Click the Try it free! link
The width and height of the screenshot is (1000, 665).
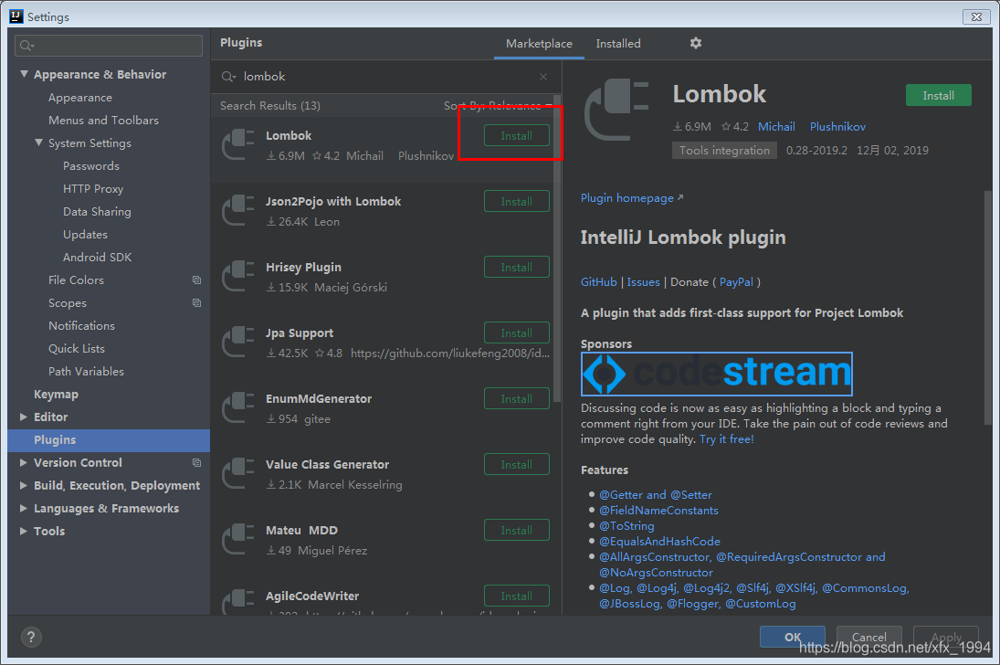click(726, 439)
